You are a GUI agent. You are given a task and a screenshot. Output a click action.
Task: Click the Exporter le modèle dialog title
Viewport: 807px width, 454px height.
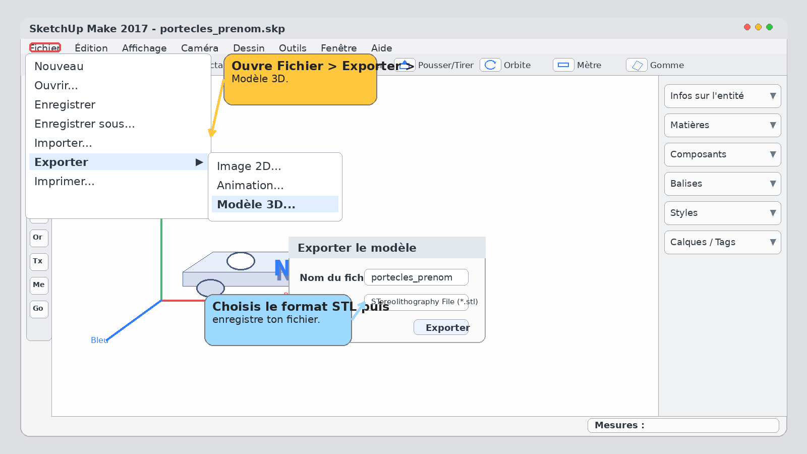pos(357,248)
